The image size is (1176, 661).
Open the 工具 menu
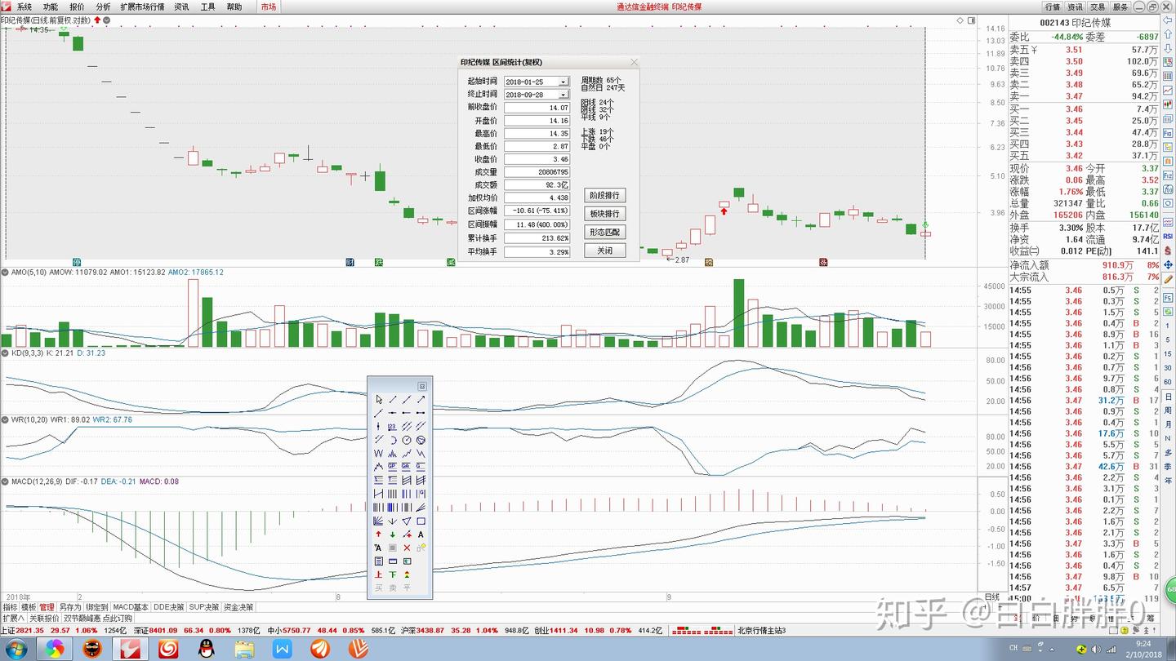click(x=208, y=7)
